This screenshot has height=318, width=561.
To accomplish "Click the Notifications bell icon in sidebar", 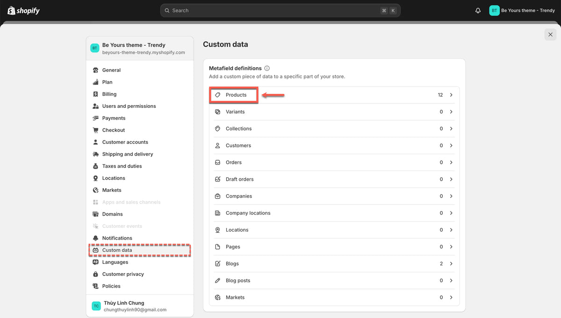I will click(95, 238).
